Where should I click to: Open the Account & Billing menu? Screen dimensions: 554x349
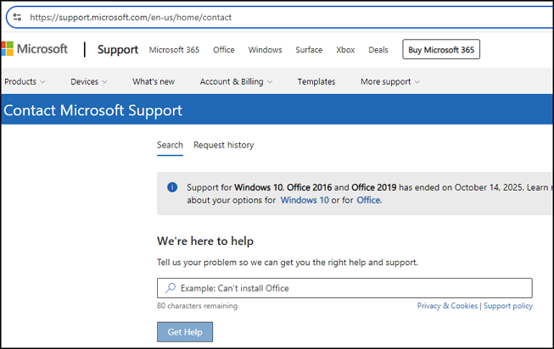(x=236, y=81)
